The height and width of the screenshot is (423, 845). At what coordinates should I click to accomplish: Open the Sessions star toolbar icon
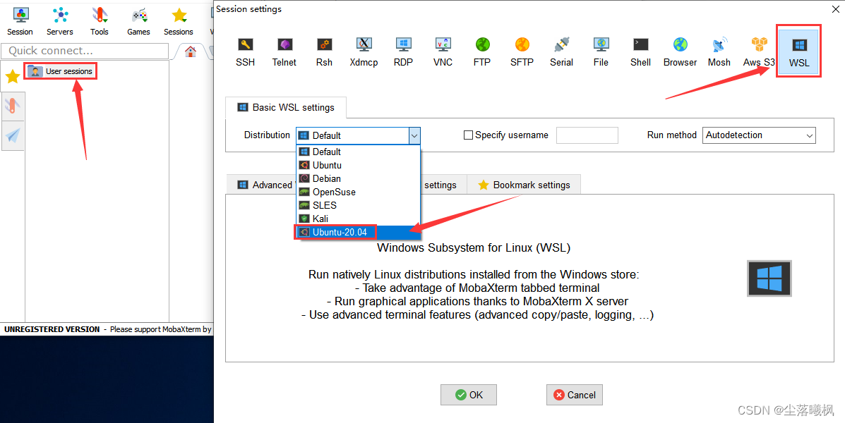(179, 22)
